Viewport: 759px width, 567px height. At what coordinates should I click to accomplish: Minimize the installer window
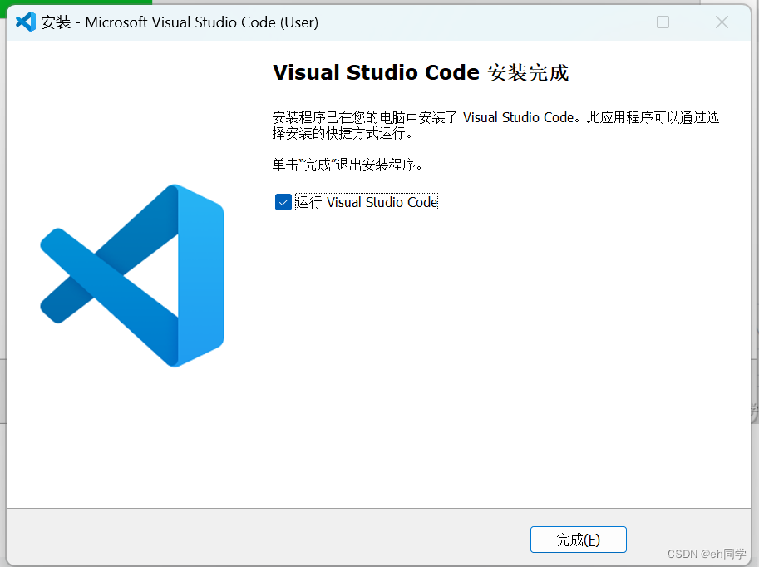pyautogui.click(x=605, y=22)
